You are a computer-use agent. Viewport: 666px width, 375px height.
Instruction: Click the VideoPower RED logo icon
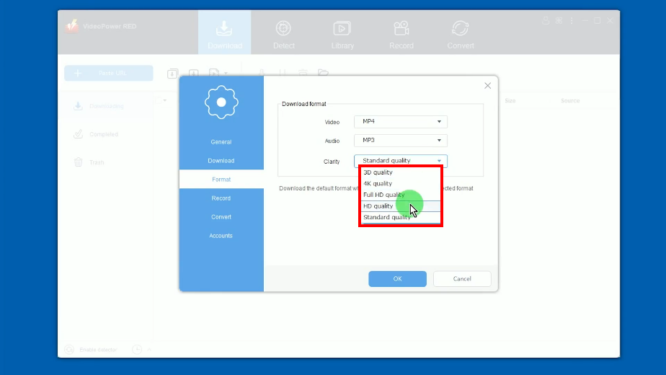click(x=72, y=26)
